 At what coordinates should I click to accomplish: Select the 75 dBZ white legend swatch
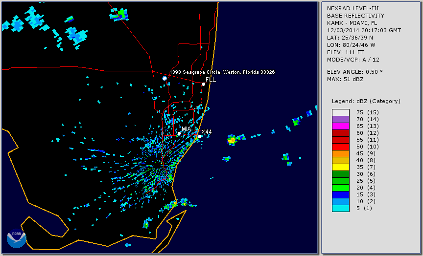pyautogui.click(x=341, y=112)
